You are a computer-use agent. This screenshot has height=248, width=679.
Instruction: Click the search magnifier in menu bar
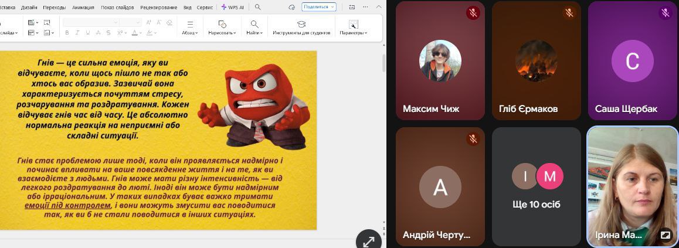pyautogui.click(x=257, y=7)
